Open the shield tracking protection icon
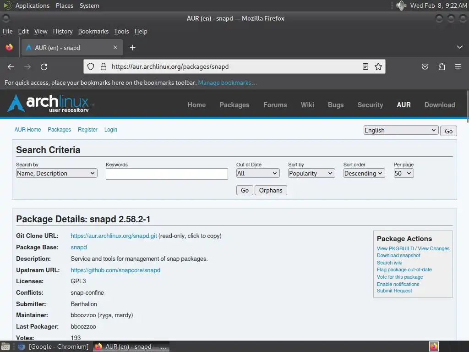Image resolution: width=469 pixels, height=352 pixels. [91, 66]
